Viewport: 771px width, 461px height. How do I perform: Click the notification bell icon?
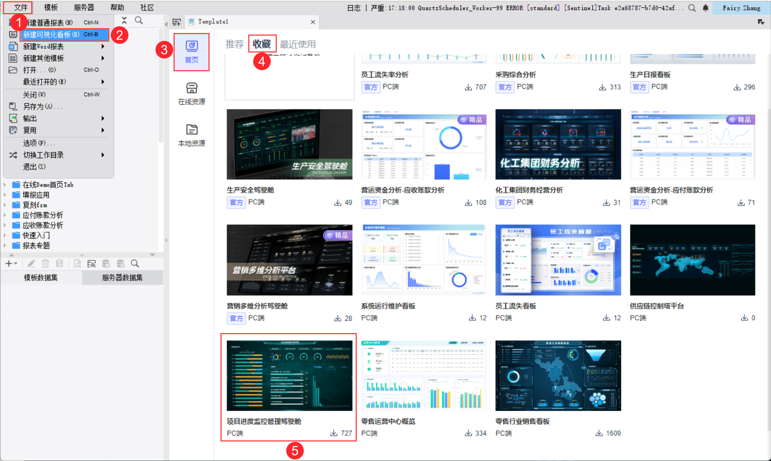(706, 8)
